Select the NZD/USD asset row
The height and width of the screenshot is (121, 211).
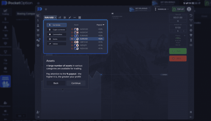[x=87, y=48]
